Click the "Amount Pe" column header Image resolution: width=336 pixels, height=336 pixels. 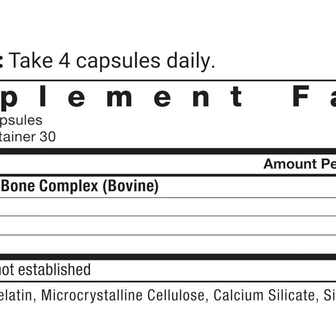pos(299,164)
